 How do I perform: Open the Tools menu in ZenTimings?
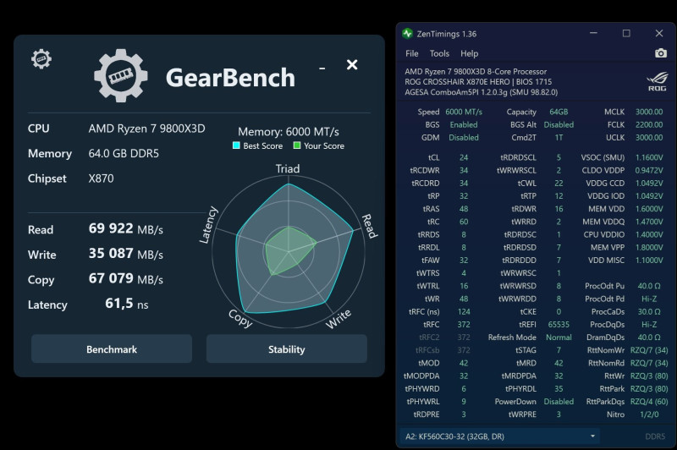point(439,53)
